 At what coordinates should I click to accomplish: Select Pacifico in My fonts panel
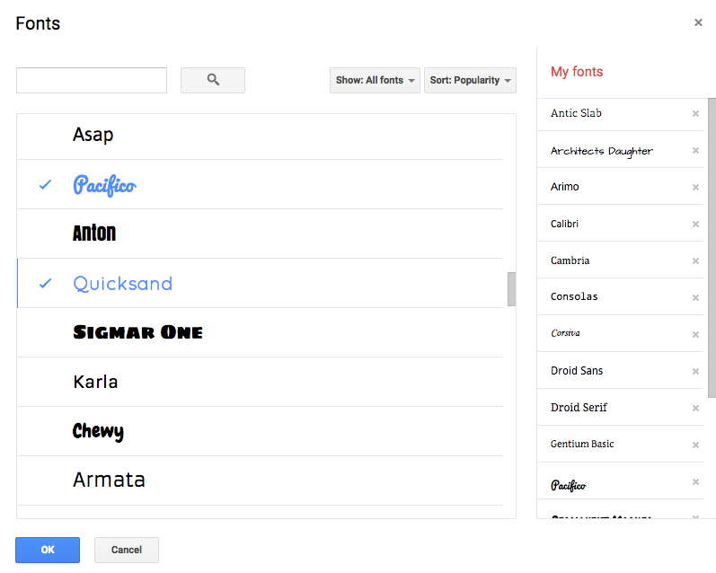pos(568,485)
